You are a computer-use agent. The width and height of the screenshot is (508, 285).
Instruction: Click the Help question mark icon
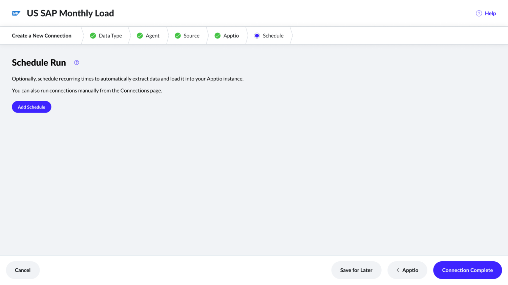479,13
